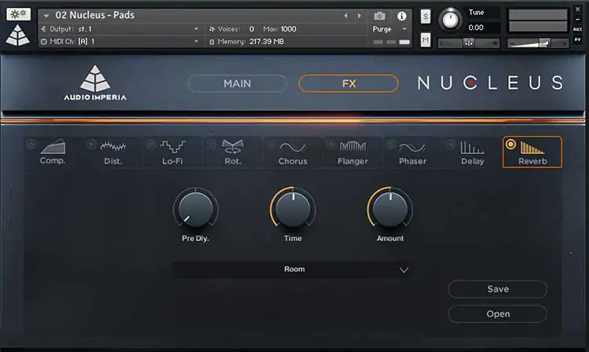Select the Comp. effect tab label
This screenshot has width=589, height=352.
point(53,160)
